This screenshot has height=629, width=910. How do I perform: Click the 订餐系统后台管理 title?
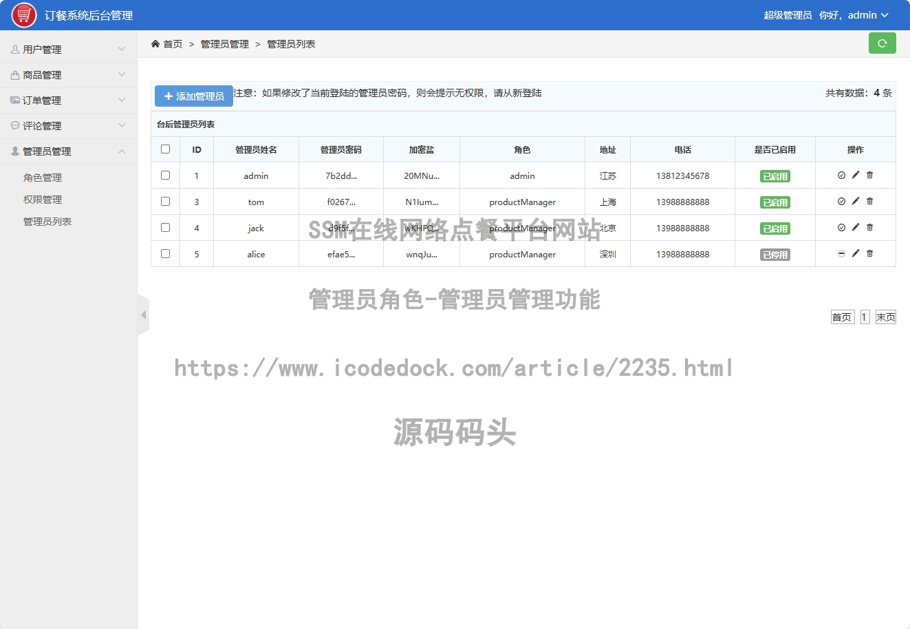click(89, 15)
